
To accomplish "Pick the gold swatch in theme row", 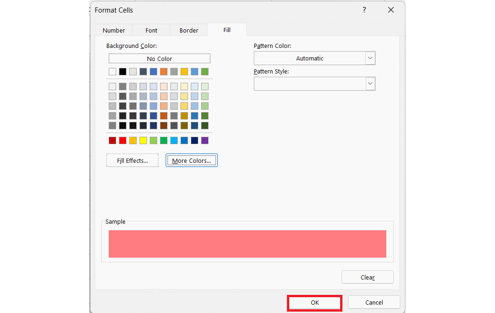I will pos(184,72).
